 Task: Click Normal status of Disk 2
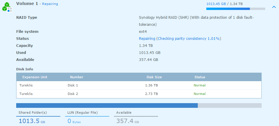200,94
